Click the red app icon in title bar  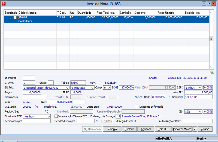pyautogui.click(x=4, y=4)
